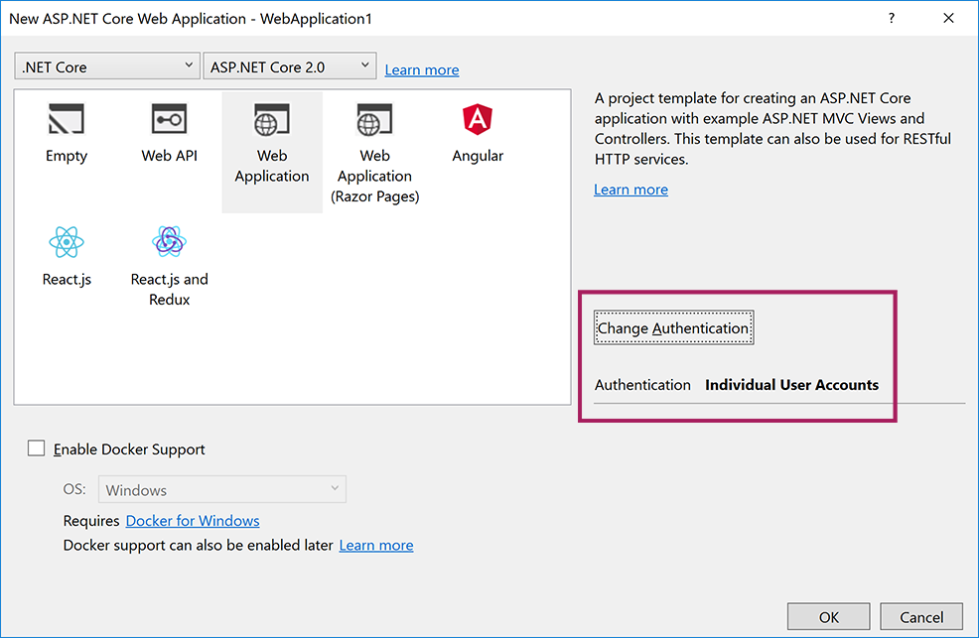Expand the OS selection dropdown showing Windows
979x638 pixels.
point(221,489)
